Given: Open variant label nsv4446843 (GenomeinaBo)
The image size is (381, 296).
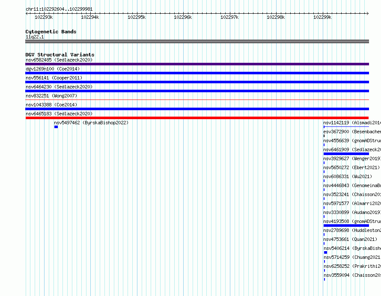Looking at the screenshot, I should coord(352,185).
